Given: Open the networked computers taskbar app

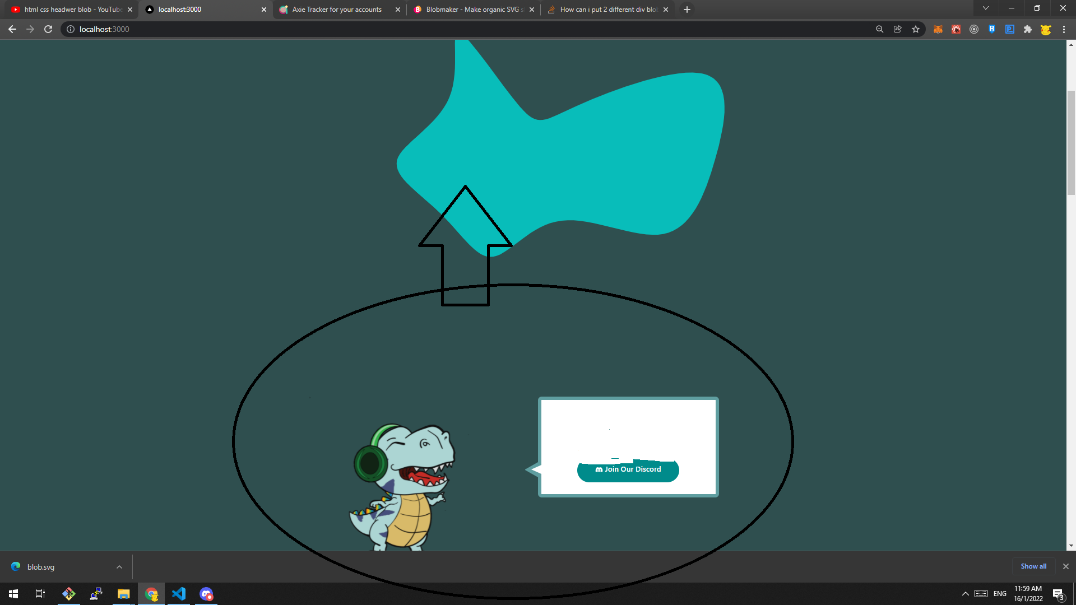Looking at the screenshot, I should [x=96, y=594].
